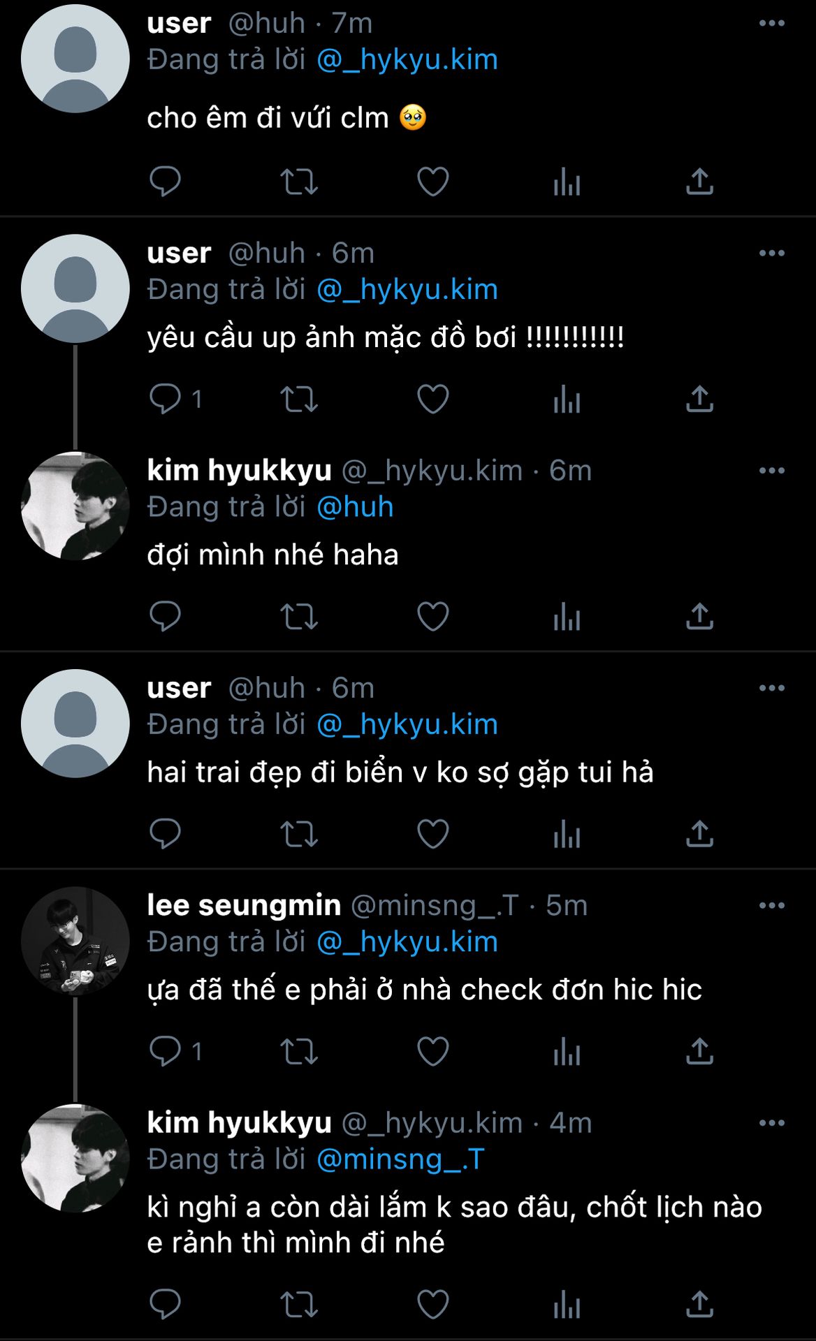
Task: Share the "hai trai đẹp đi biển" tweet
Action: click(699, 834)
